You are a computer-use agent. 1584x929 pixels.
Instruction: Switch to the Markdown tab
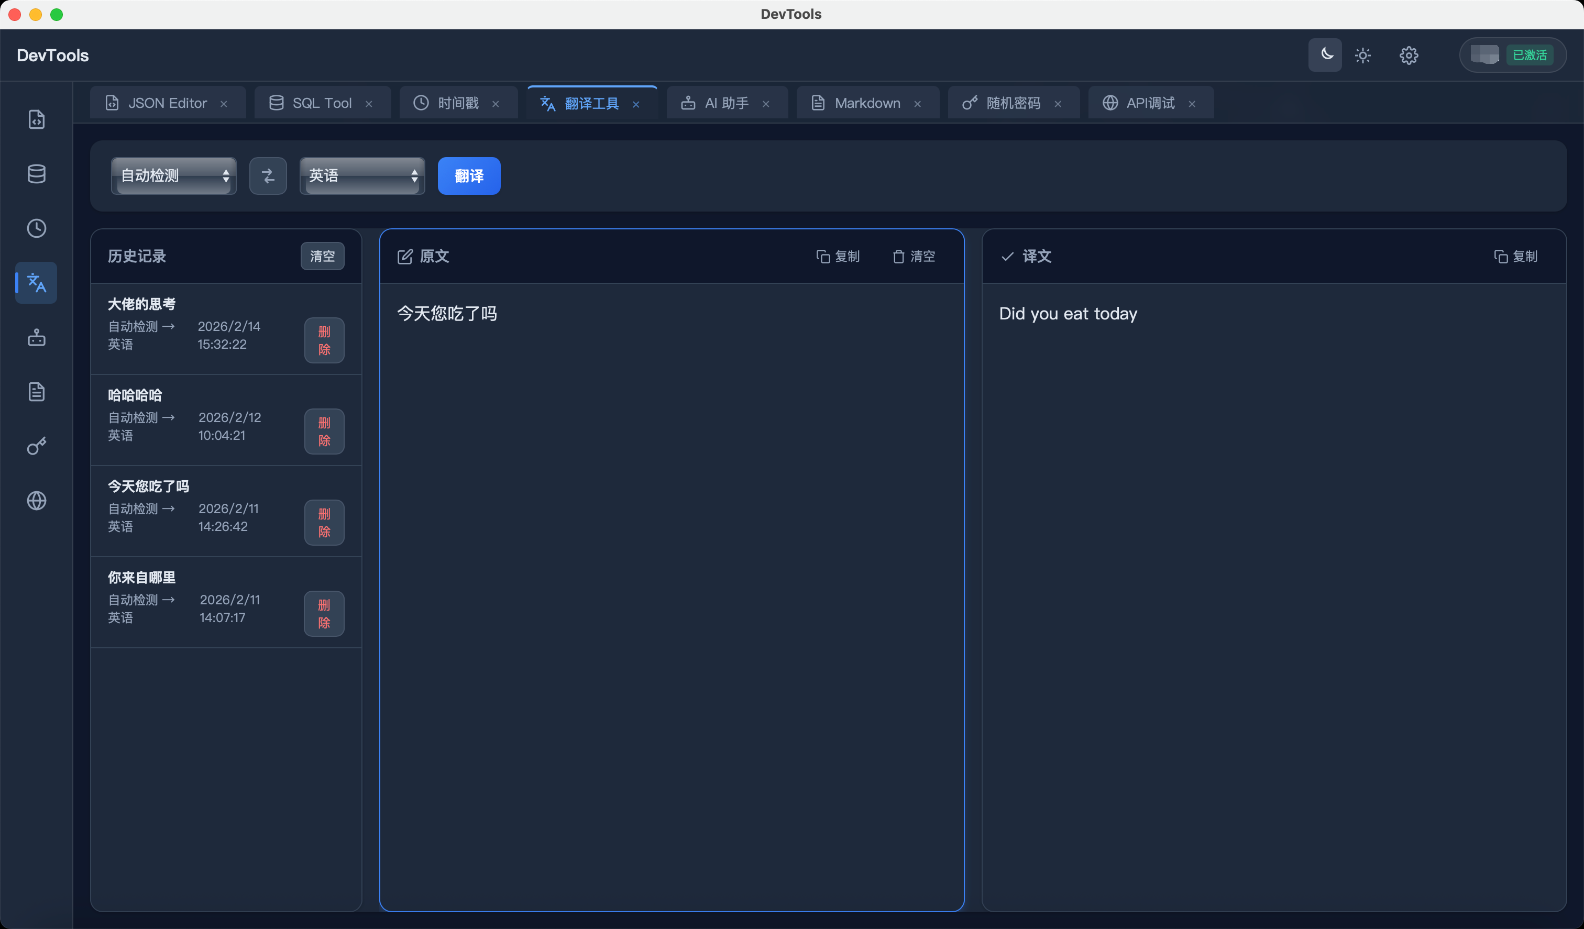[866, 103]
